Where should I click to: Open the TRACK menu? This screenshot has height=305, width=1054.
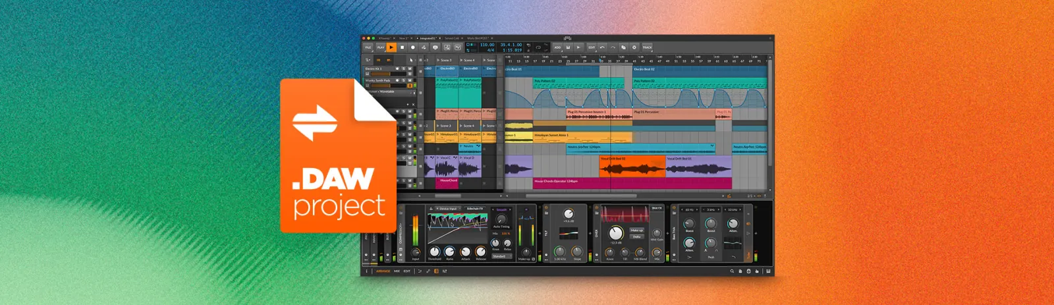tap(647, 47)
